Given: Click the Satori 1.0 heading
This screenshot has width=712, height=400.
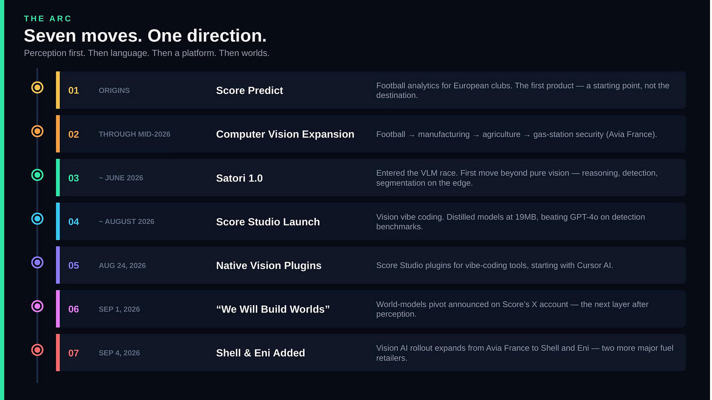Looking at the screenshot, I should point(239,178).
